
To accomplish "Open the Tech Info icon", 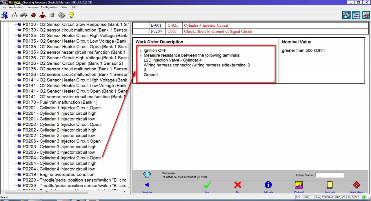I will tap(330, 185).
